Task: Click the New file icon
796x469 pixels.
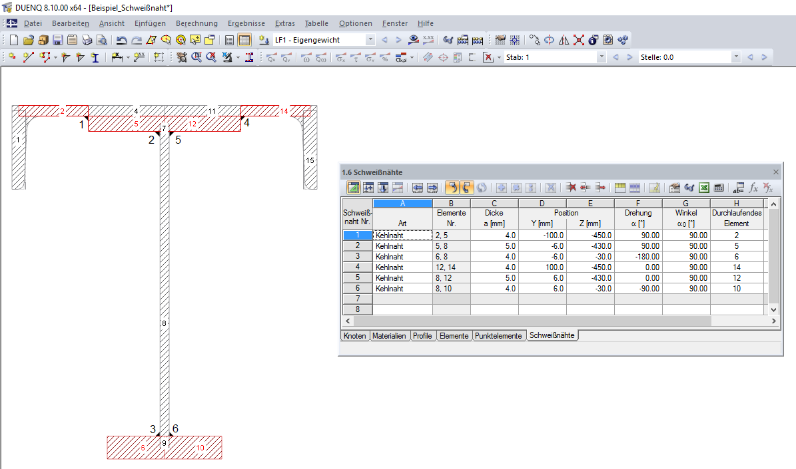Action: (x=14, y=40)
